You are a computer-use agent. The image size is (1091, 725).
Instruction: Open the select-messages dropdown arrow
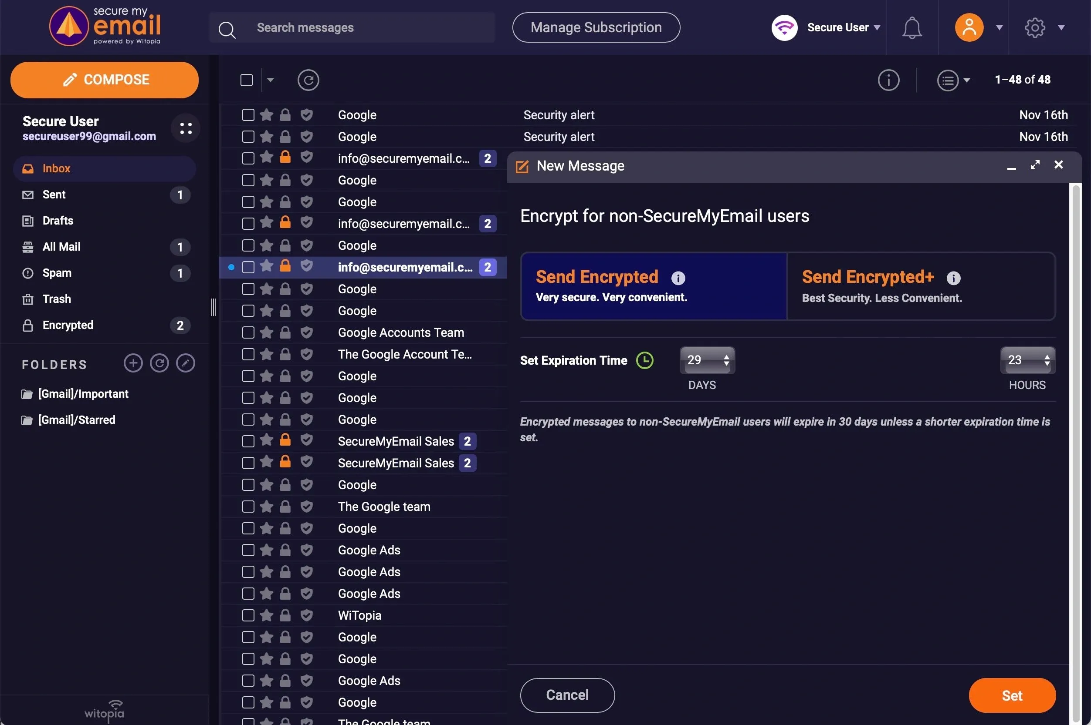(x=271, y=80)
